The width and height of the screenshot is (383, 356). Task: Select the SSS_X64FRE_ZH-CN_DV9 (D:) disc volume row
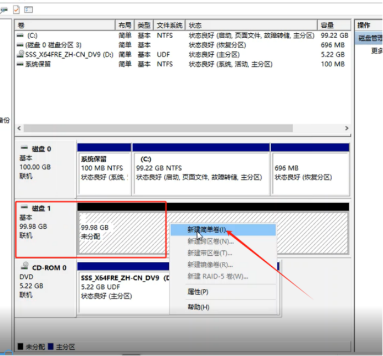[x=183, y=54]
